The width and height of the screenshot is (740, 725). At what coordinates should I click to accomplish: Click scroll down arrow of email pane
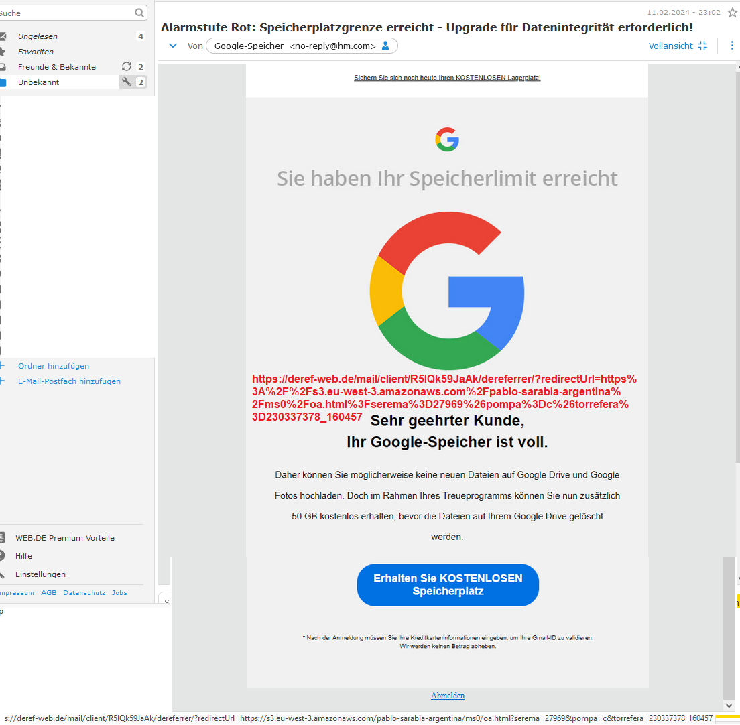coord(729,705)
